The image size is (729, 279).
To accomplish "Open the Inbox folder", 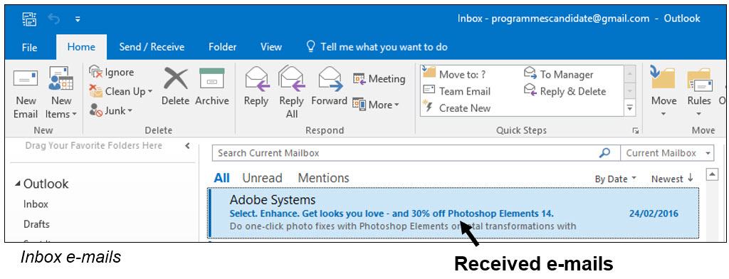I will (36, 204).
